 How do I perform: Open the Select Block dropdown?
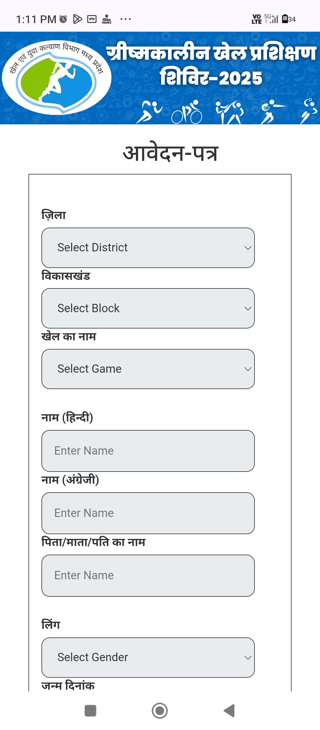[x=148, y=308]
